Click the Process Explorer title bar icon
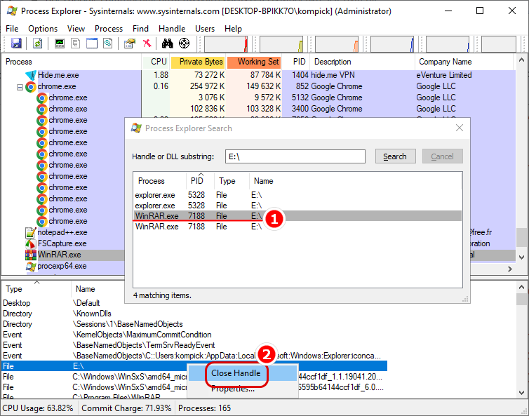529x416 pixels. click(12, 11)
